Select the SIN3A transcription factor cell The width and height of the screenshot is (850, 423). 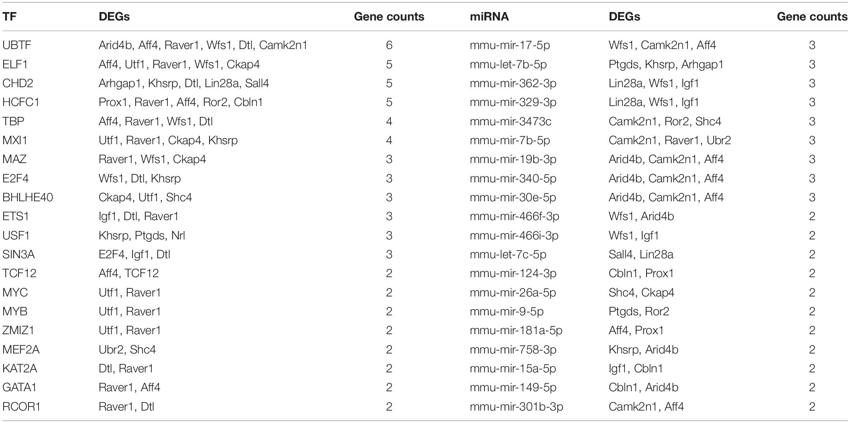pyautogui.click(x=18, y=254)
